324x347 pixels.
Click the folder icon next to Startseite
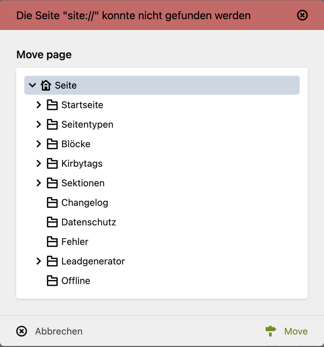click(x=52, y=105)
